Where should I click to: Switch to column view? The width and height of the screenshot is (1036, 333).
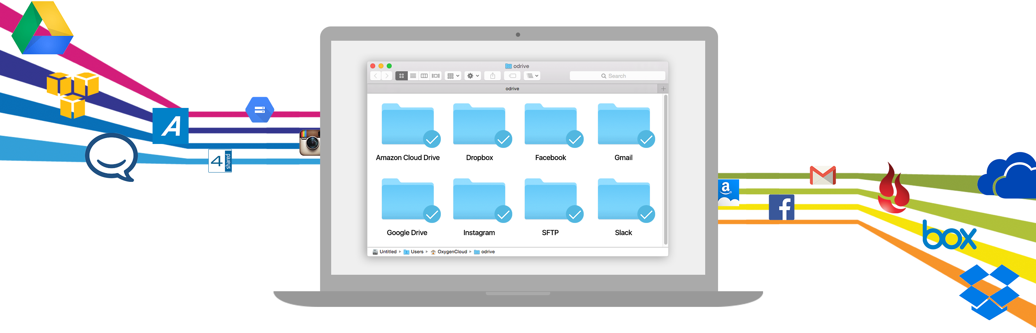pos(424,76)
